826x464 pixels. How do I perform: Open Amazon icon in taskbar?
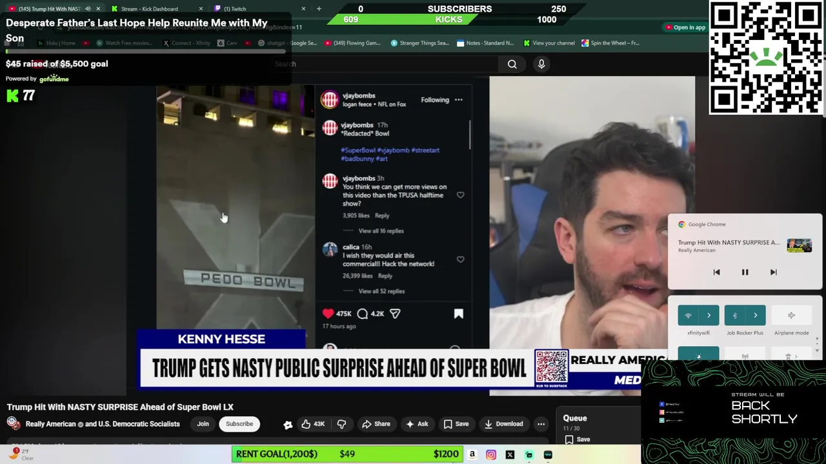[472, 454]
